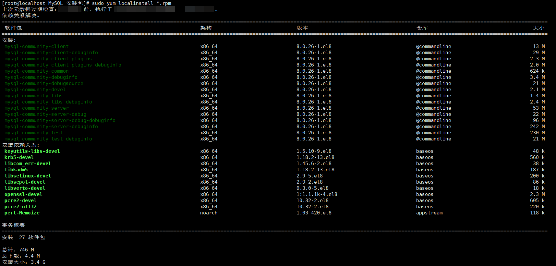Select mysql-community-client-debuginfo text

pos(51,53)
